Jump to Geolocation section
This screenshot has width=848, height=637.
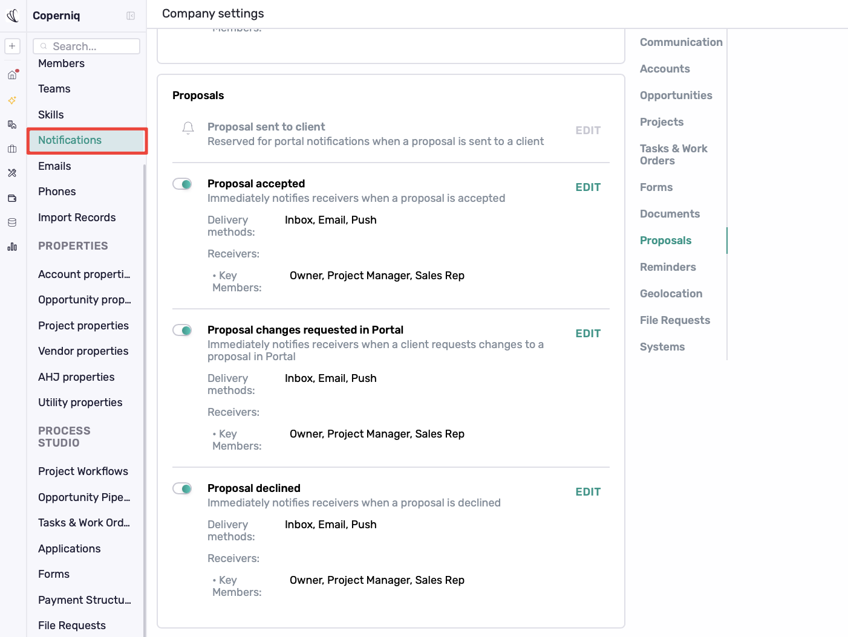[671, 294]
